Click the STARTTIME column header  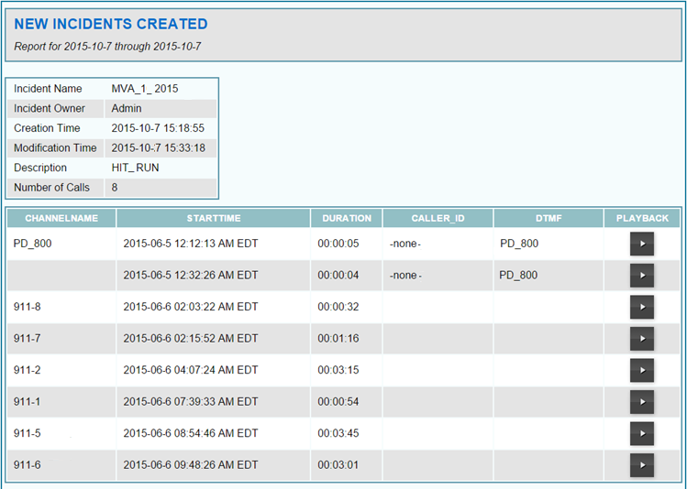click(213, 219)
